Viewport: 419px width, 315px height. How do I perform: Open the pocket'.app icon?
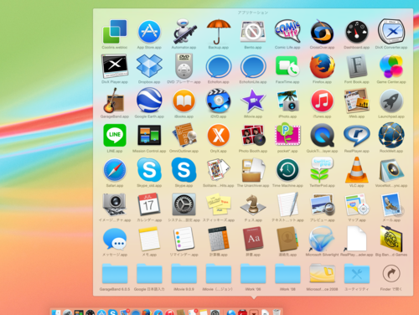point(287,135)
